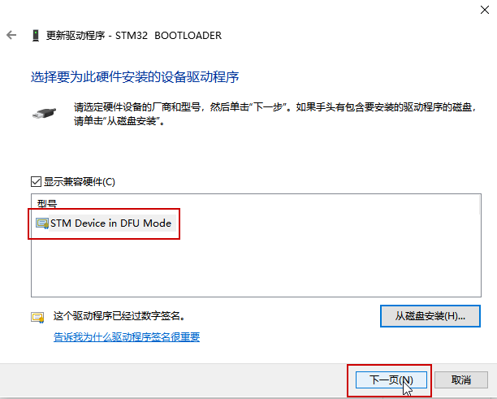Toggle the 显示兼容硬件 checkbox

coord(36,182)
